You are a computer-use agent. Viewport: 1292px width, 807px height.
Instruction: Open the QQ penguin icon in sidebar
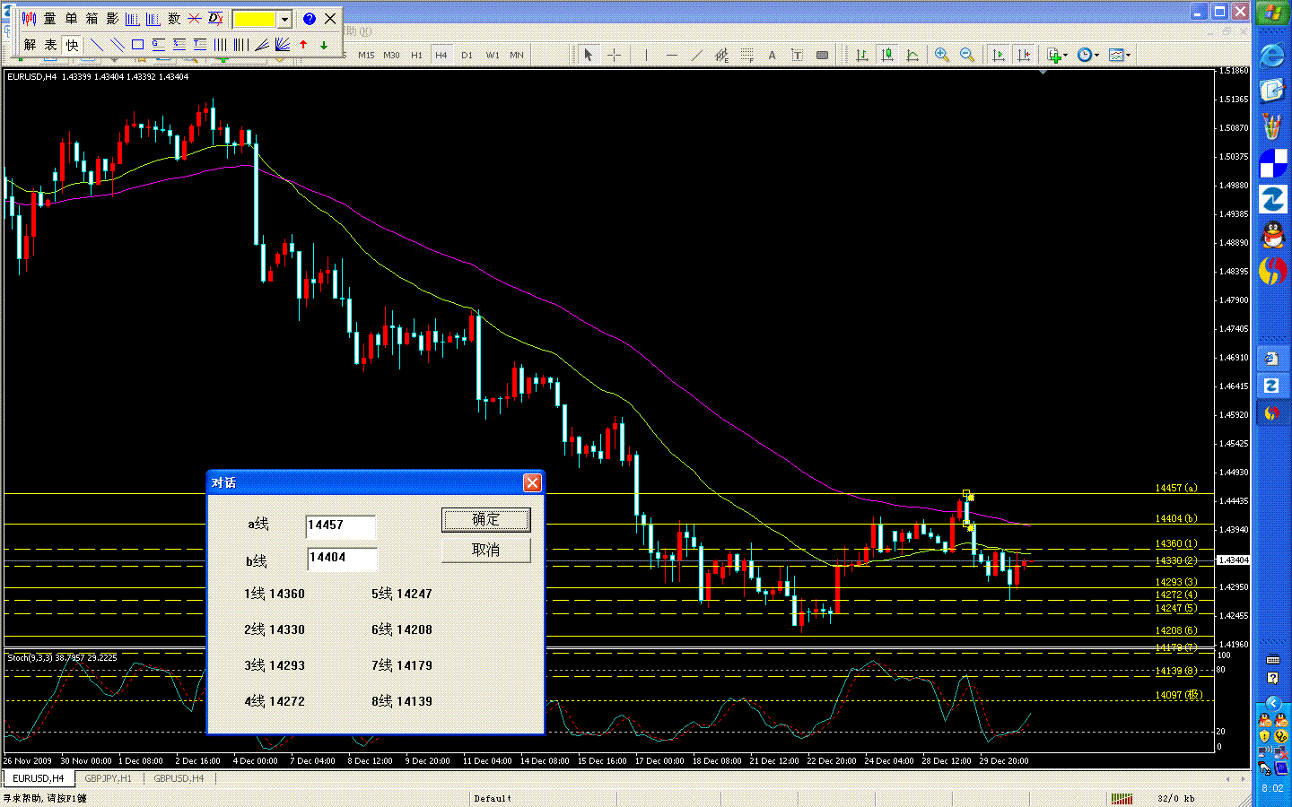click(1272, 236)
